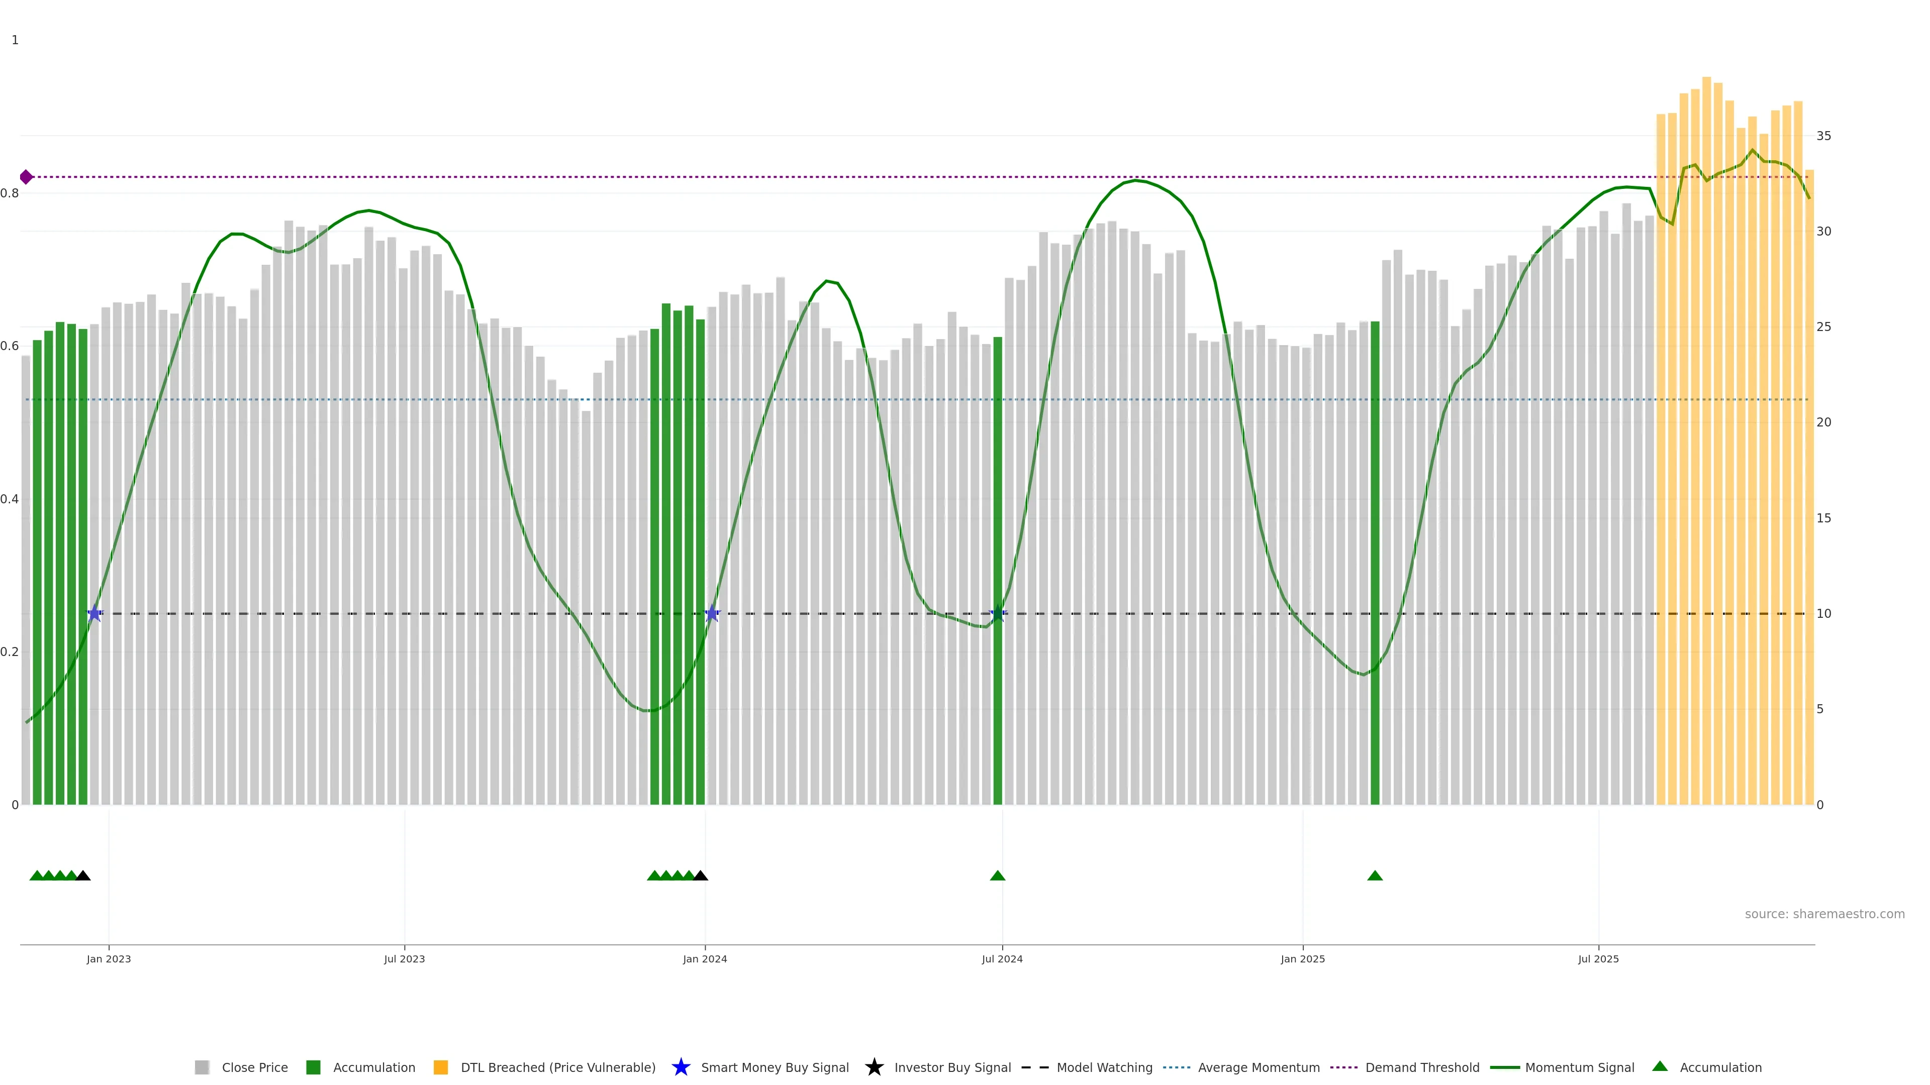Click the green accumulation triangle in early 2025
Image resolution: width=1930 pixels, height=1085 pixels.
(x=1375, y=876)
